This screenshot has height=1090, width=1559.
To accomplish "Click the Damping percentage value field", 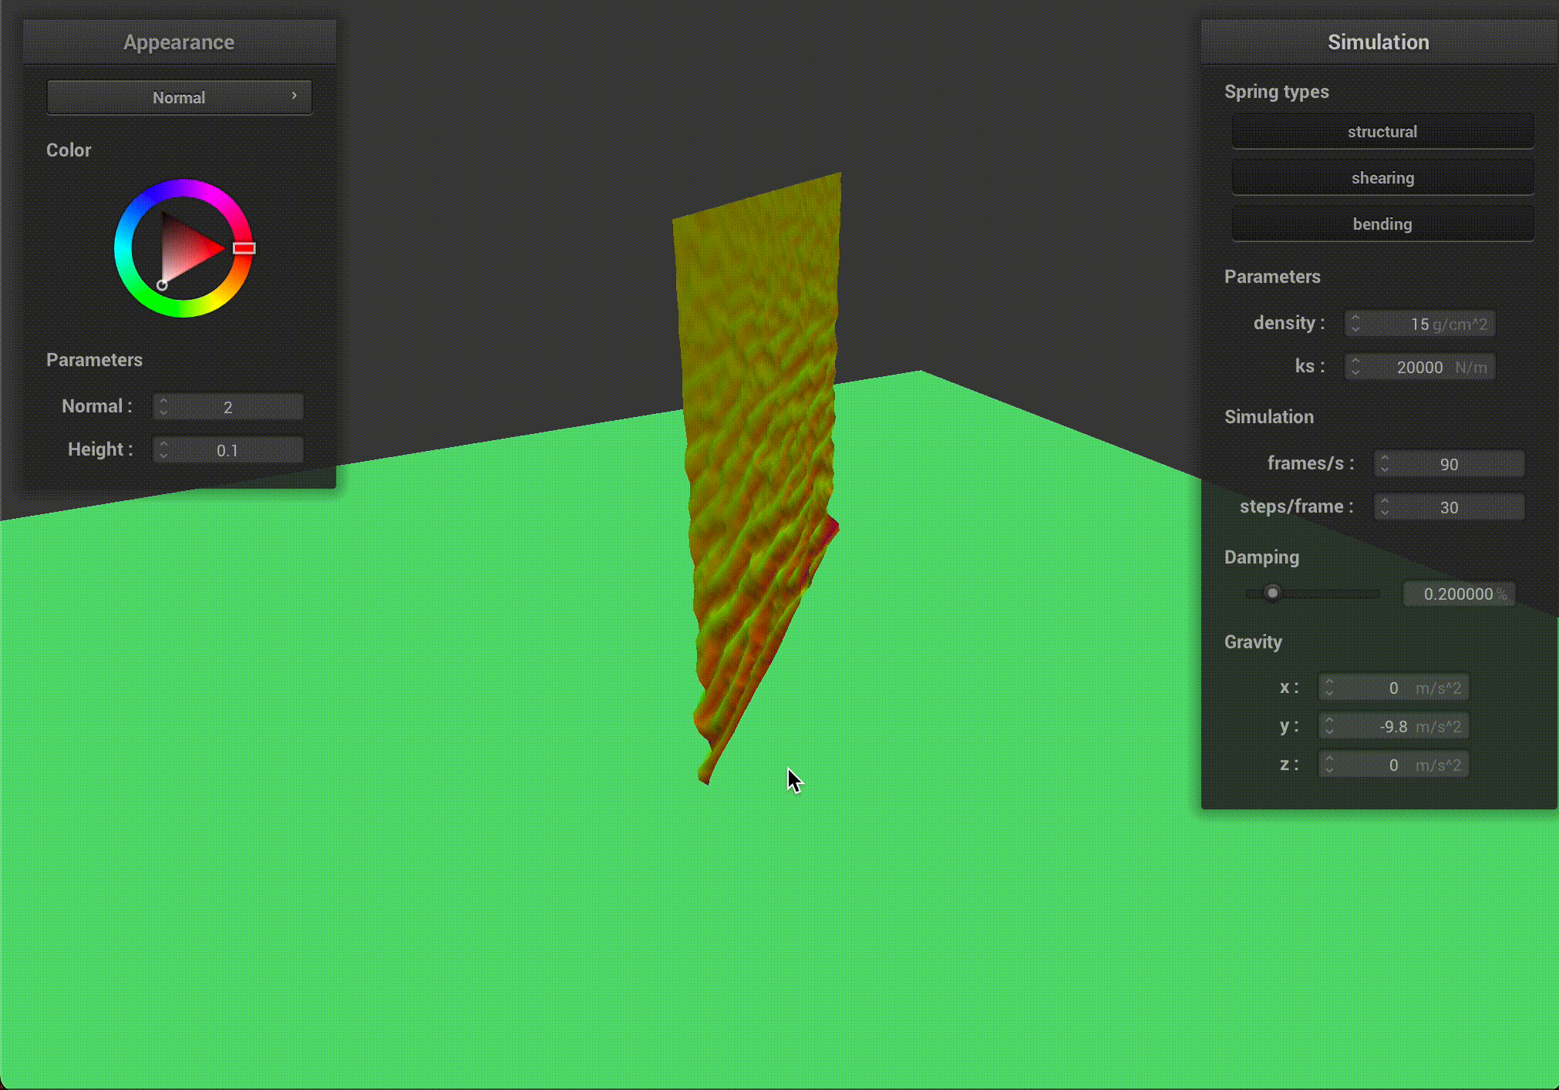I will click(x=1457, y=594).
